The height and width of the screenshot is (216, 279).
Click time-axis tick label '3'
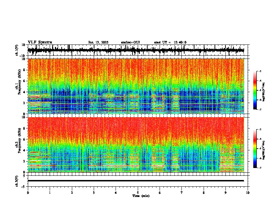click(x=94, y=193)
